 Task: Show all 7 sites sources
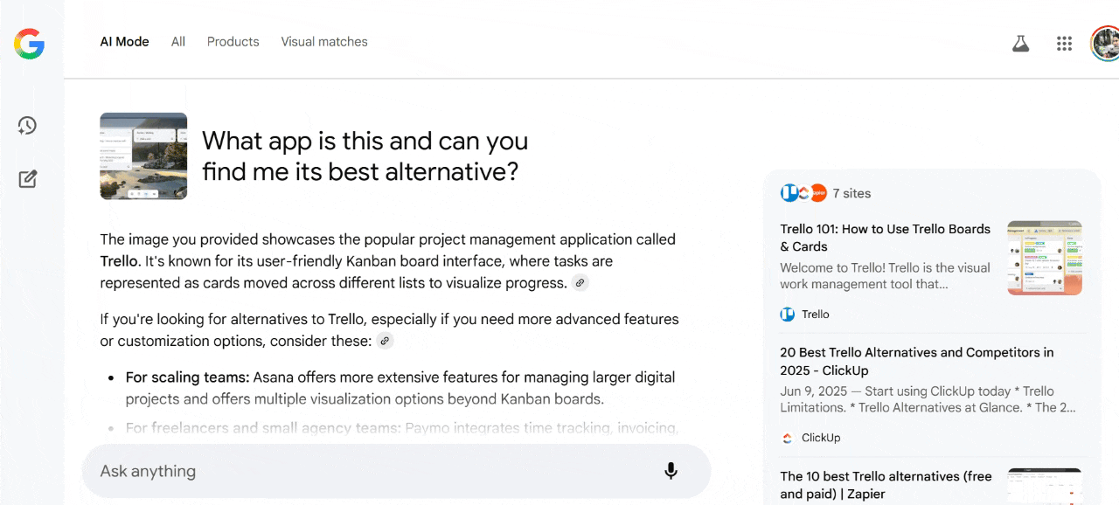pyautogui.click(x=851, y=193)
